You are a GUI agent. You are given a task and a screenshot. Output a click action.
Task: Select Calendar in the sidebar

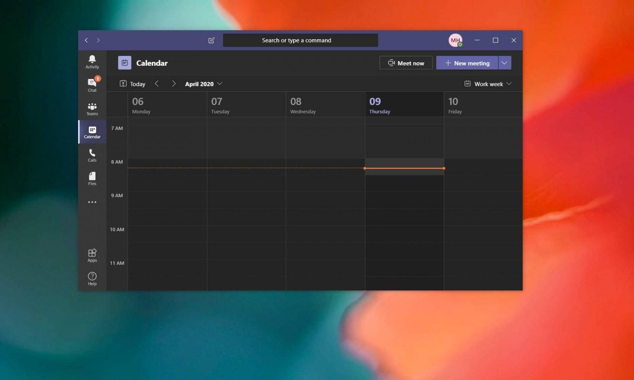[x=92, y=132]
